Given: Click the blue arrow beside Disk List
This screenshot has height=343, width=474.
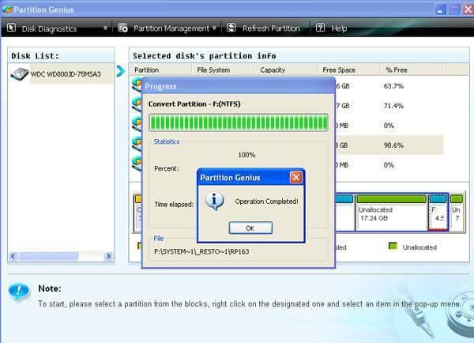Looking at the screenshot, I should [120, 71].
